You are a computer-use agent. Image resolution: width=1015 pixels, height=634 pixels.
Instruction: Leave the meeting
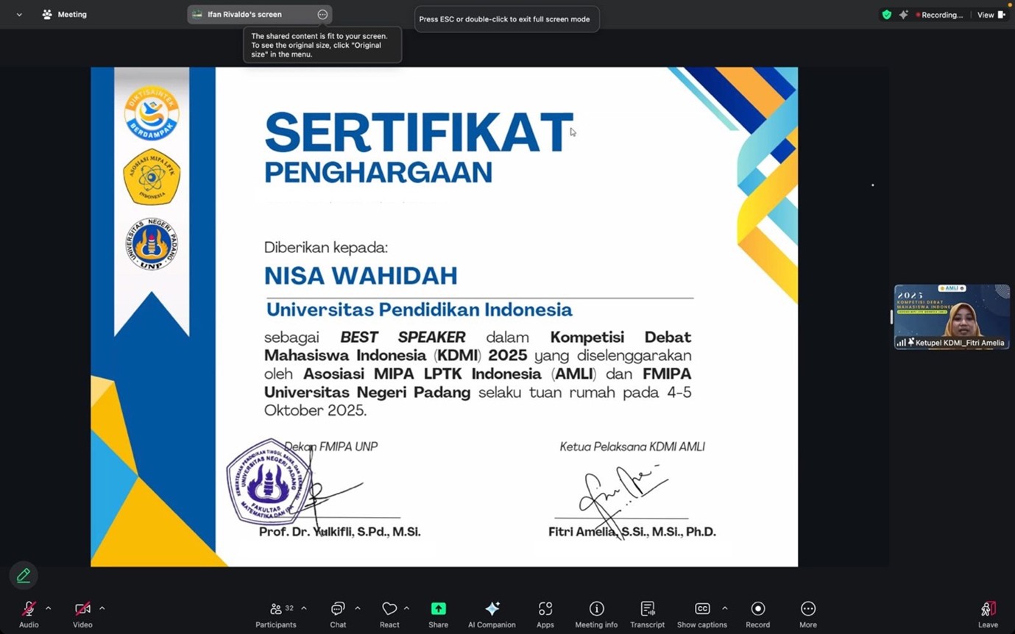pos(988,613)
